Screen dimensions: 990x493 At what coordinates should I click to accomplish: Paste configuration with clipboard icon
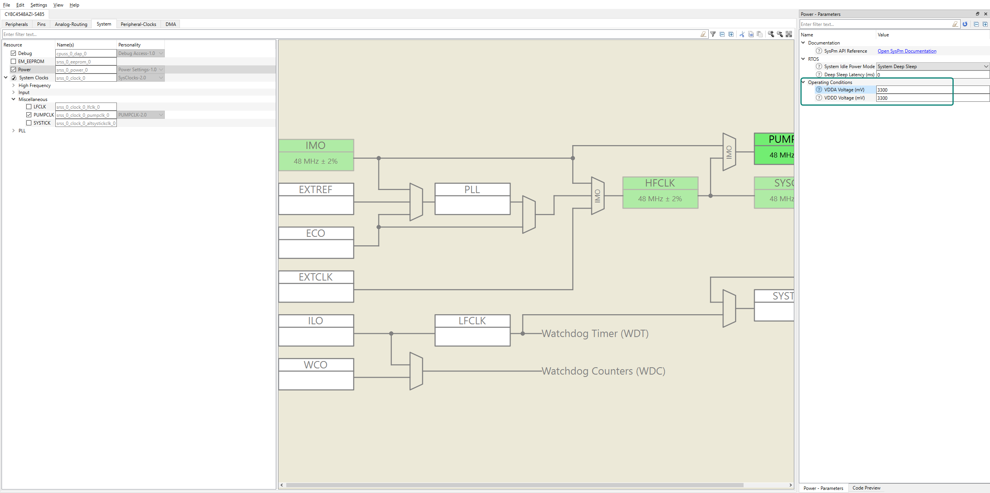(760, 34)
